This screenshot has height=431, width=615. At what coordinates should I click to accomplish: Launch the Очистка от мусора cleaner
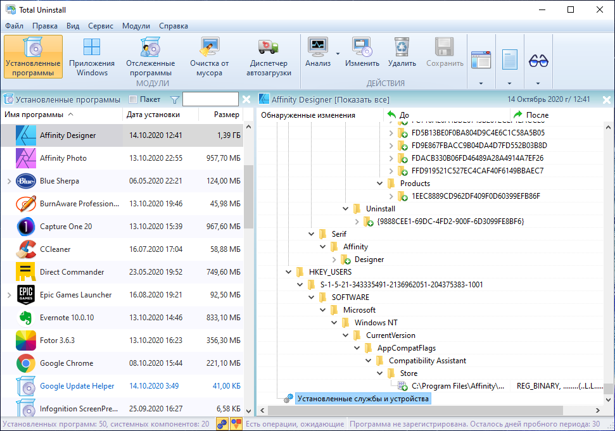coord(210,57)
